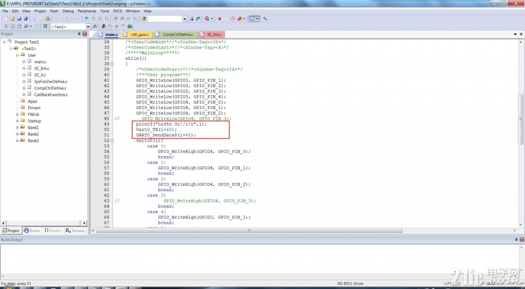Close the Build Output panel

click(x=522, y=240)
